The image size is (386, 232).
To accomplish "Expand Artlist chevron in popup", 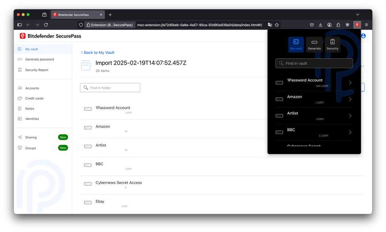I will [x=350, y=116].
